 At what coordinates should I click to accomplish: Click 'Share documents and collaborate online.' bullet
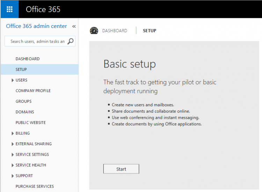coord(151,111)
